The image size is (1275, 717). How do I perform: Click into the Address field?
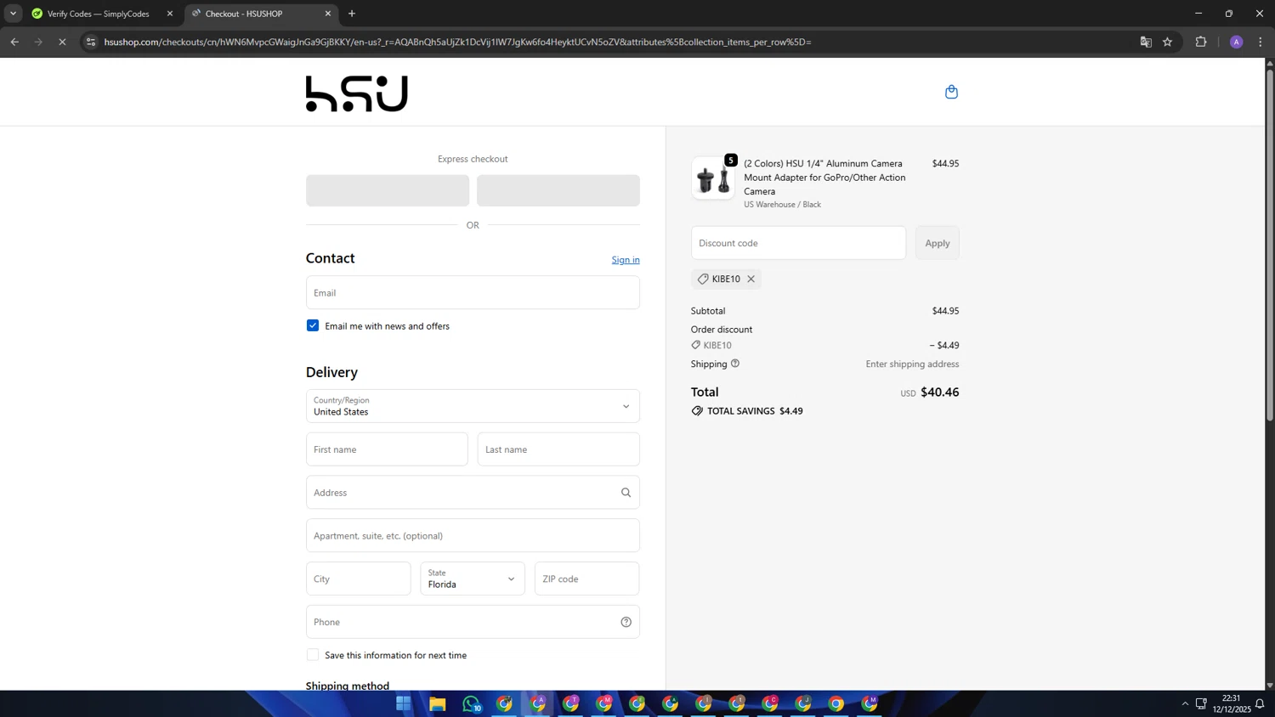[x=473, y=493]
